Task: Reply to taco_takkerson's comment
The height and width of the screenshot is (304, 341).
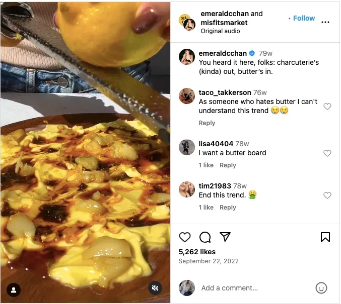Action: click(x=207, y=123)
